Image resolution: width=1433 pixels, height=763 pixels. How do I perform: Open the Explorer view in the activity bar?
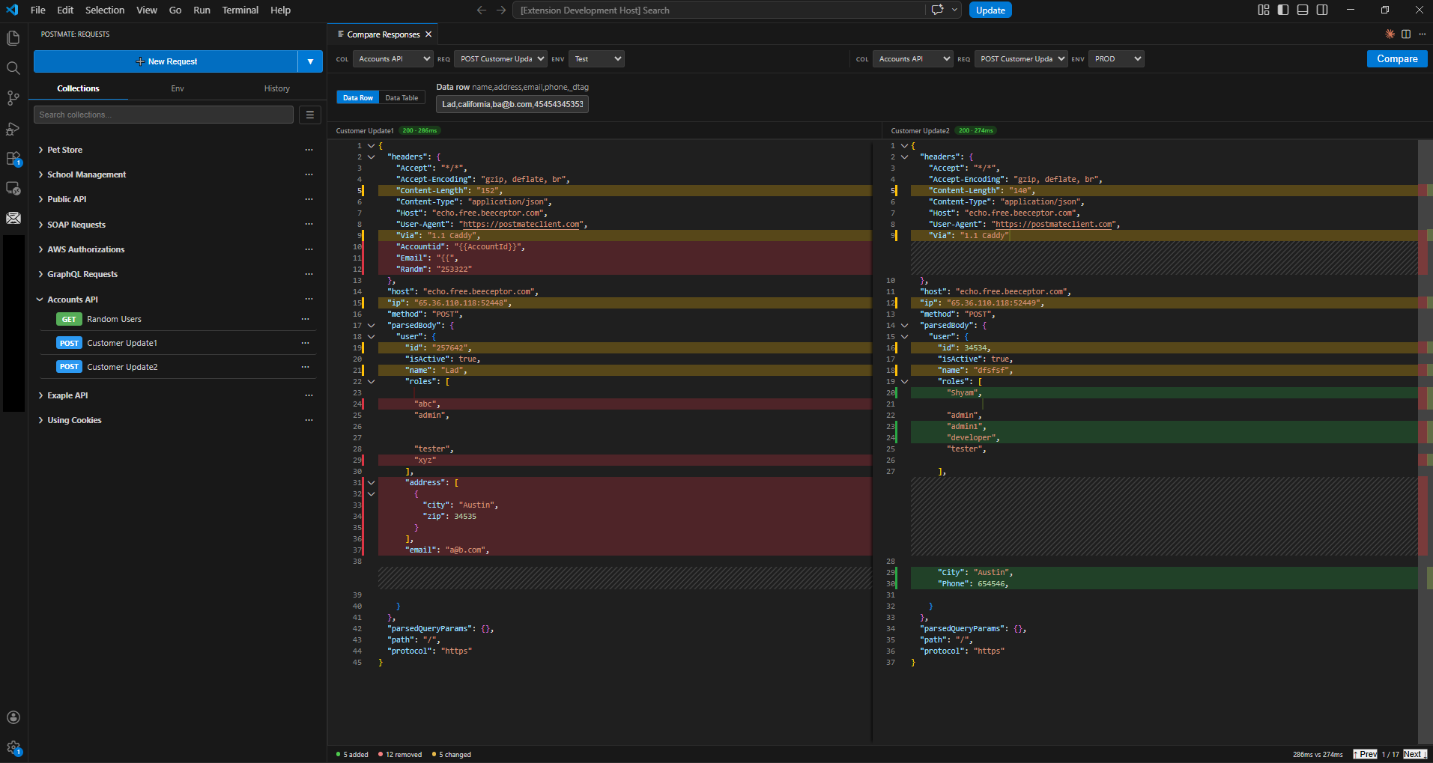pyautogui.click(x=13, y=38)
